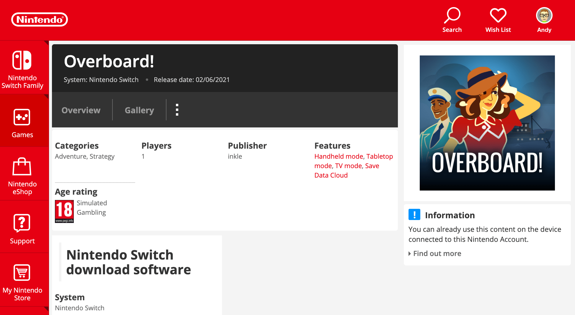Open My Nintendo Store cart icon
The height and width of the screenshot is (315, 575).
[x=22, y=273]
